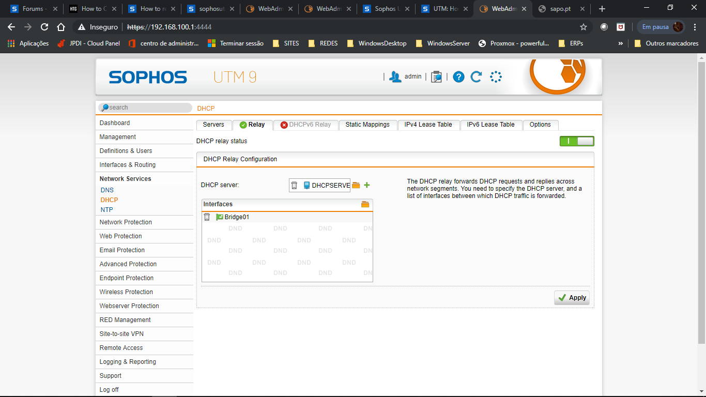Image resolution: width=706 pixels, height=397 pixels.
Task: View the IPv6 Lease Table tab
Action: [491, 125]
